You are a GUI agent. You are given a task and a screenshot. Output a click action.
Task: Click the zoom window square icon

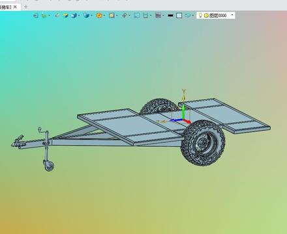click(137, 16)
